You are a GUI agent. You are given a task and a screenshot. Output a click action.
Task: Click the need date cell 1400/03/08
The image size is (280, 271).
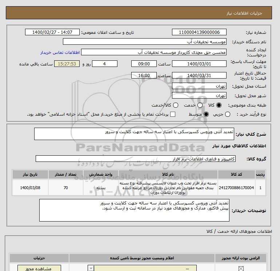point(30,188)
